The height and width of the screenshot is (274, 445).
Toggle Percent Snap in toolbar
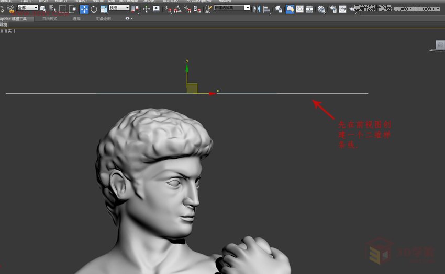pos(187,9)
